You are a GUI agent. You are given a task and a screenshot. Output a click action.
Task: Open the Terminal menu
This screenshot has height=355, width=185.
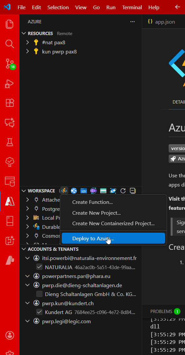pos(132,7)
